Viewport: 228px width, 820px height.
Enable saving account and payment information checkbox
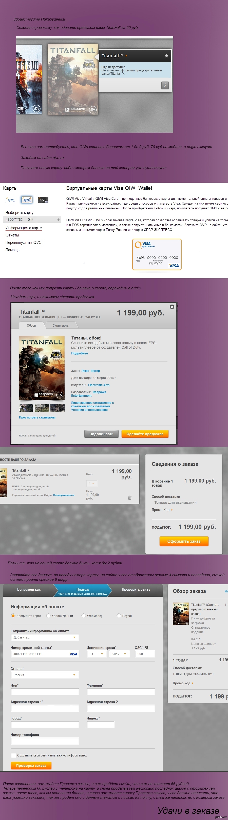(x=13, y=755)
